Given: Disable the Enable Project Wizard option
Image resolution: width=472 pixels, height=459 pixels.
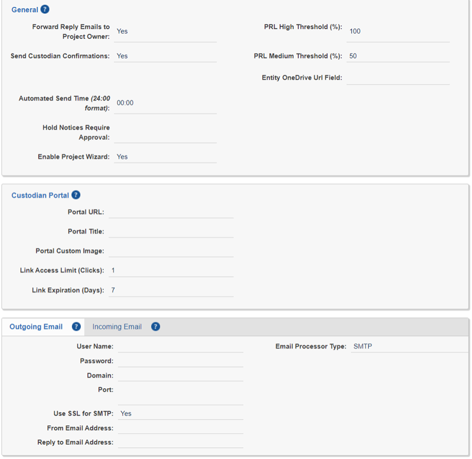Looking at the screenshot, I should coord(165,156).
